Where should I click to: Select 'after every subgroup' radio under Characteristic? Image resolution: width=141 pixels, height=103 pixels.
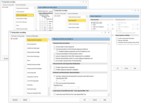coord(92,27)
